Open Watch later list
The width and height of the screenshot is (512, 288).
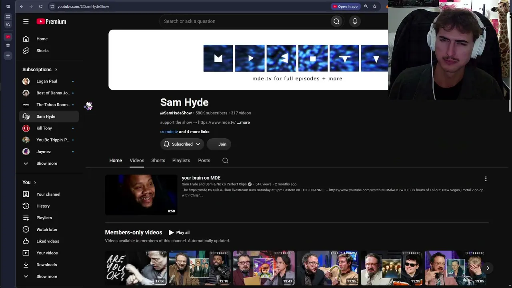(x=49, y=230)
